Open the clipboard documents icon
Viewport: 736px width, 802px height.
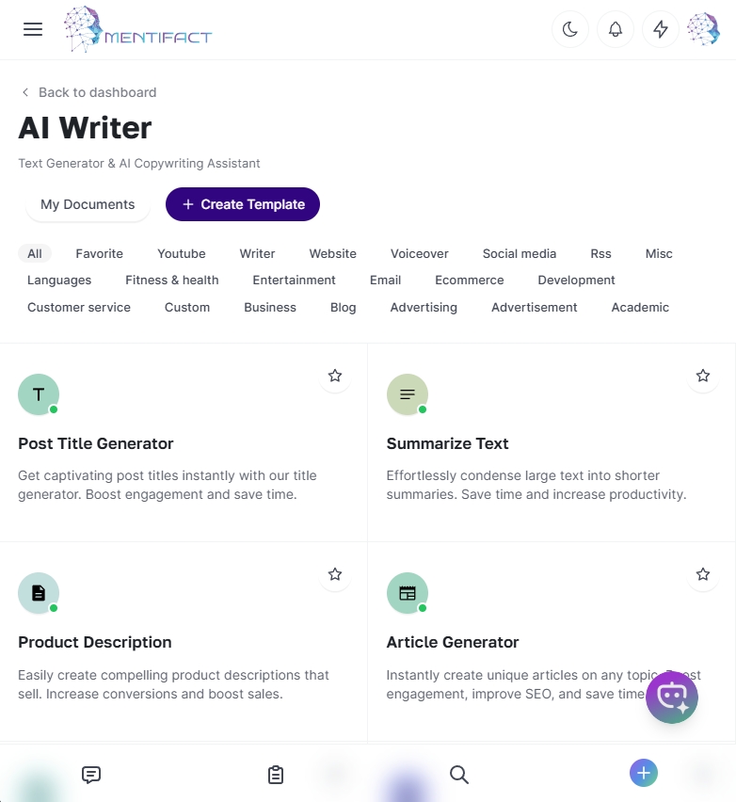coord(276,775)
